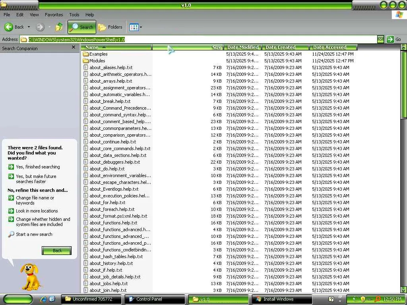Open the Tools menu
This screenshot has width=407, height=305.
[74, 15]
